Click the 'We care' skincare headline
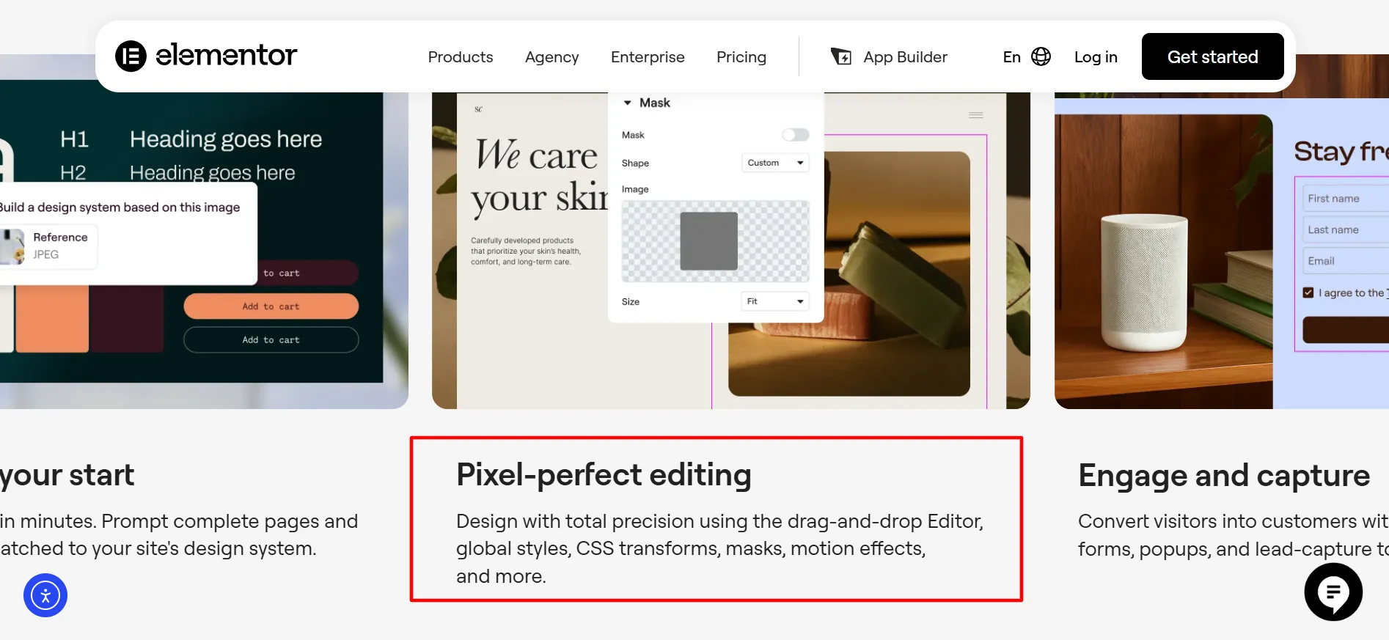This screenshot has width=1389, height=640. [536, 155]
